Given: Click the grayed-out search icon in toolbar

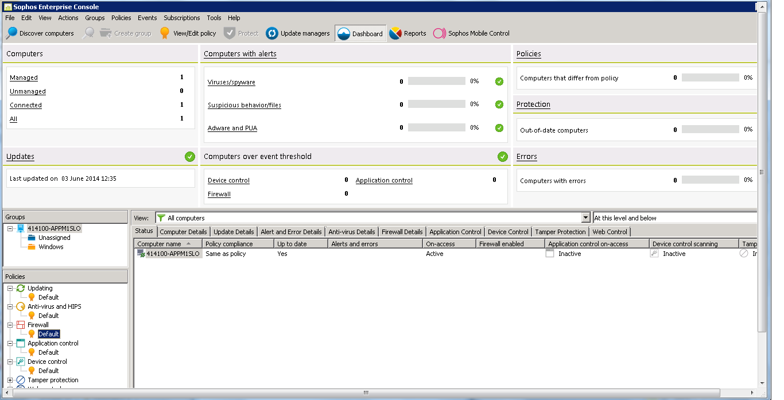Looking at the screenshot, I should (x=88, y=33).
